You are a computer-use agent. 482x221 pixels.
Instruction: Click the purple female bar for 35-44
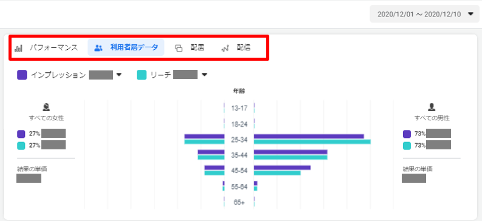coord(211,152)
